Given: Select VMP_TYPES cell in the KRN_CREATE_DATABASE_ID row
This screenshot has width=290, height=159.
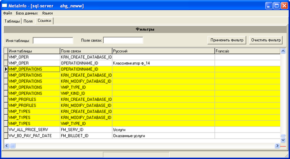Looking at the screenshot, I should point(34,111).
